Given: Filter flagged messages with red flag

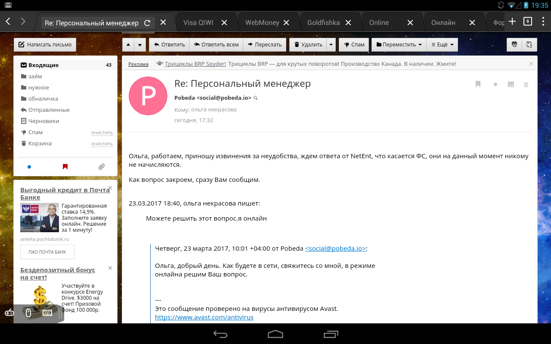Looking at the screenshot, I should click(x=65, y=167).
